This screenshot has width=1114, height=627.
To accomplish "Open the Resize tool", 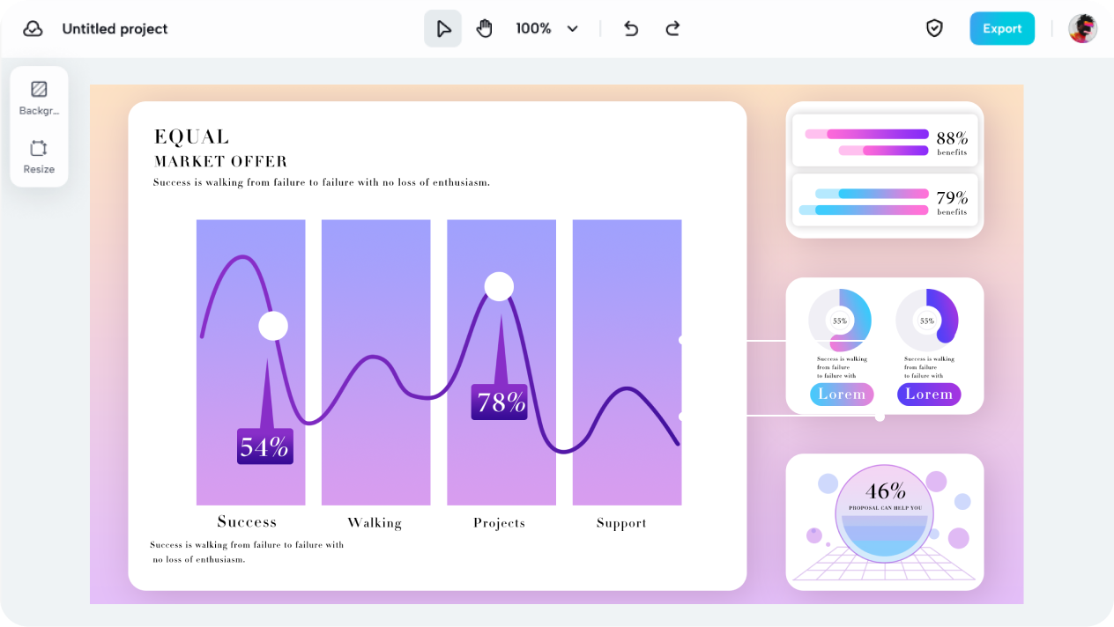I will click(39, 157).
